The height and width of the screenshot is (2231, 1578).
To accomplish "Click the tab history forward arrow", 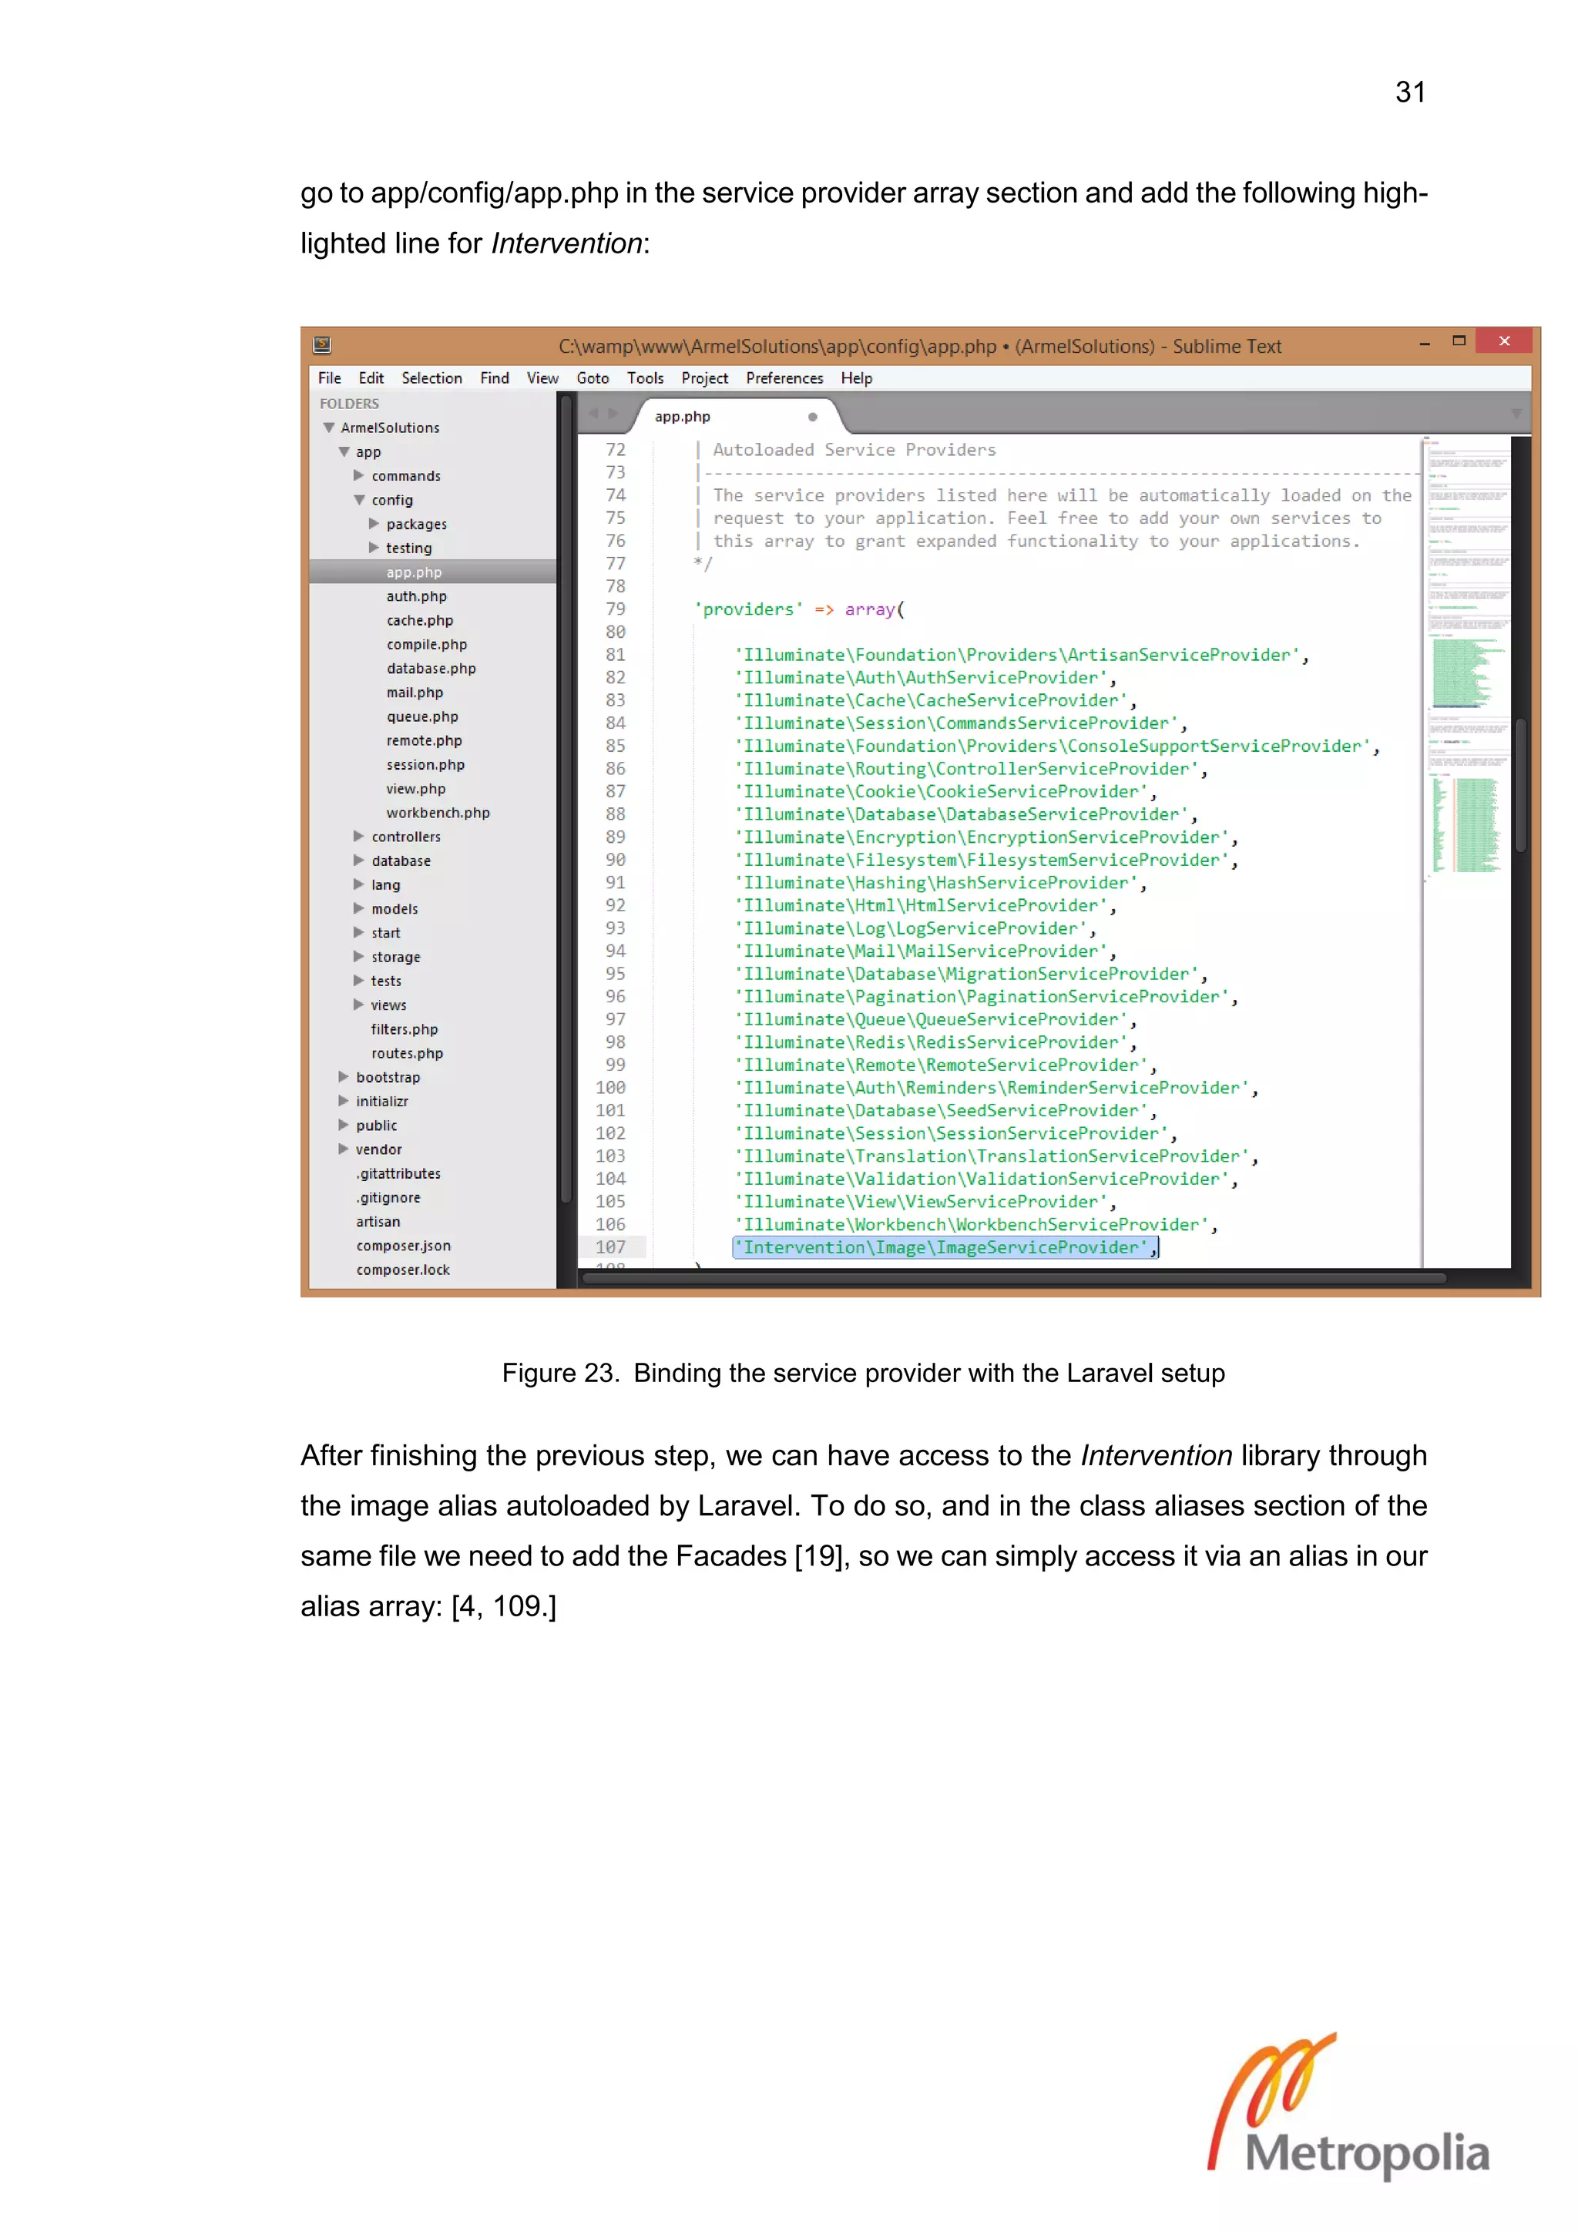I will tap(613, 413).
